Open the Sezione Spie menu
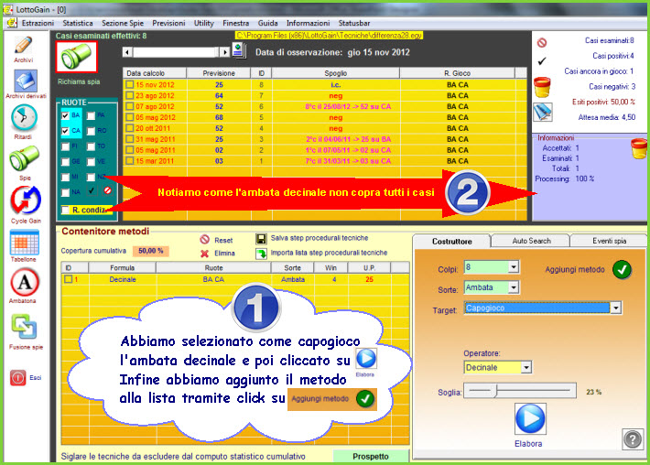 click(123, 23)
